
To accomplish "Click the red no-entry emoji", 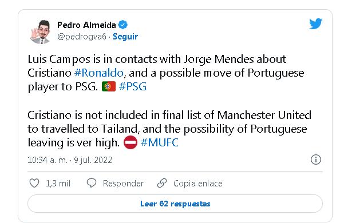I will tap(131, 142).
